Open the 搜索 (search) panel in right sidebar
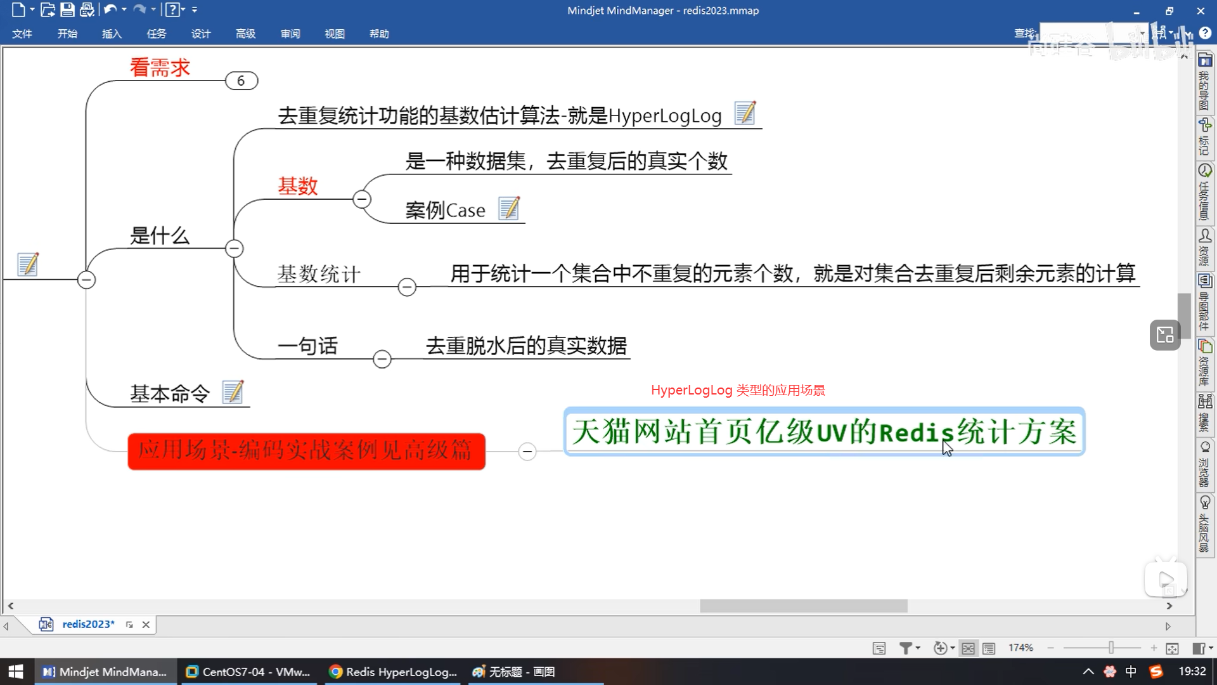1217x685 pixels. tap(1204, 414)
